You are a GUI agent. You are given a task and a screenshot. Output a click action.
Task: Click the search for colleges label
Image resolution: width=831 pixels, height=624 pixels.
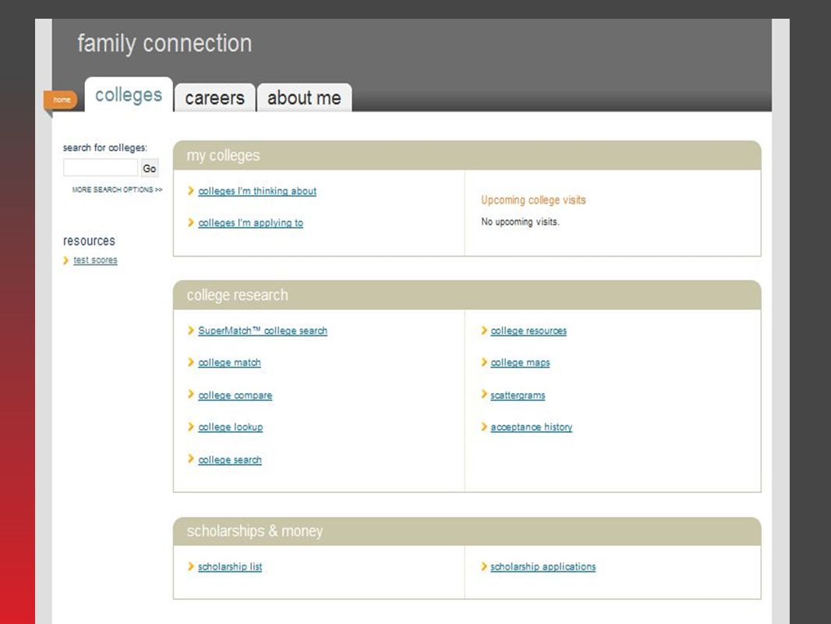[x=105, y=148]
